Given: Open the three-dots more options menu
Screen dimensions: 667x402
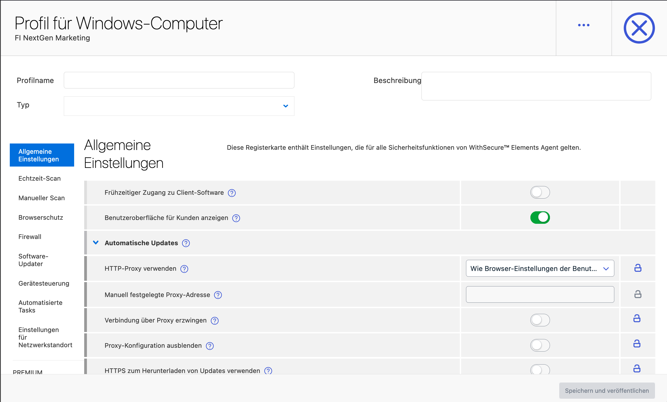Looking at the screenshot, I should (x=584, y=25).
